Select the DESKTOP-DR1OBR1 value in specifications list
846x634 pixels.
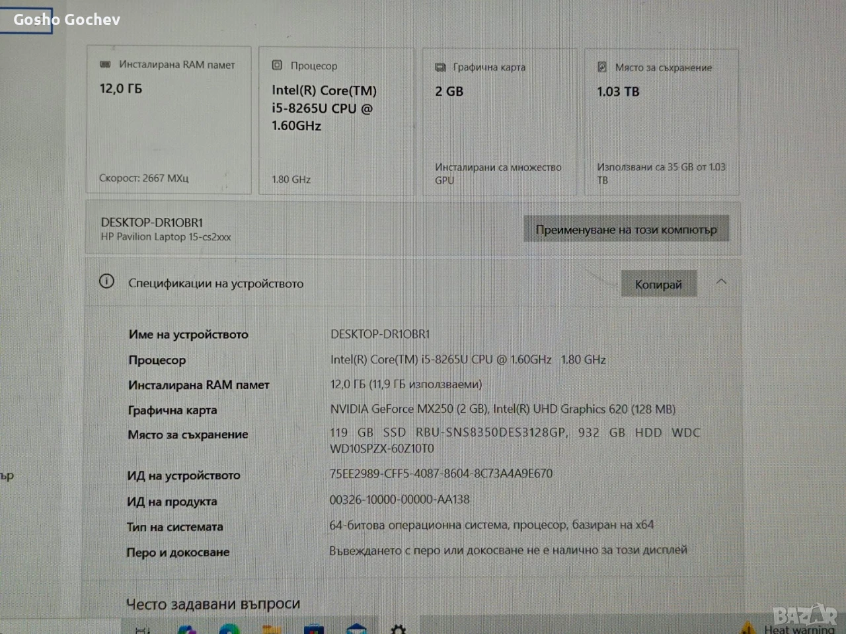coord(380,334)
